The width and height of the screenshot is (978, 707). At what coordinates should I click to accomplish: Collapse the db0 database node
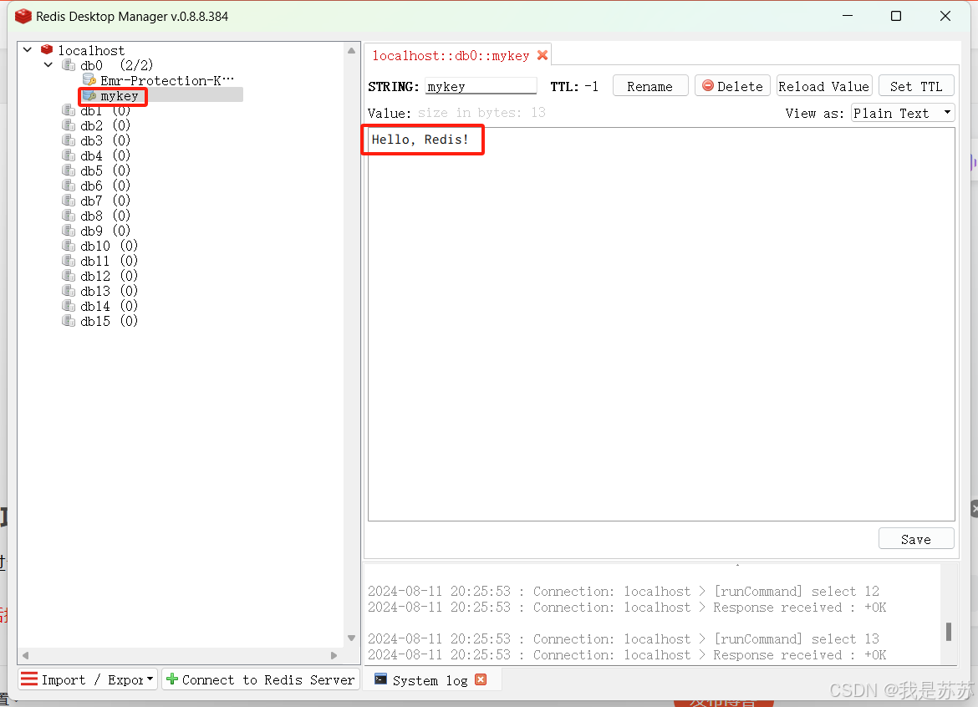48,64
